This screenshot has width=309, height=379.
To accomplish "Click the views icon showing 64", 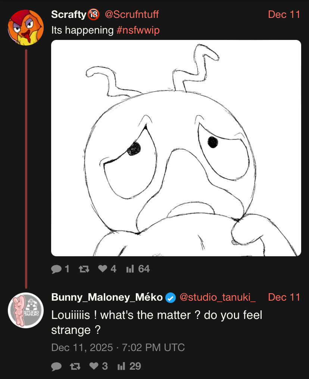I will (130, 269).
